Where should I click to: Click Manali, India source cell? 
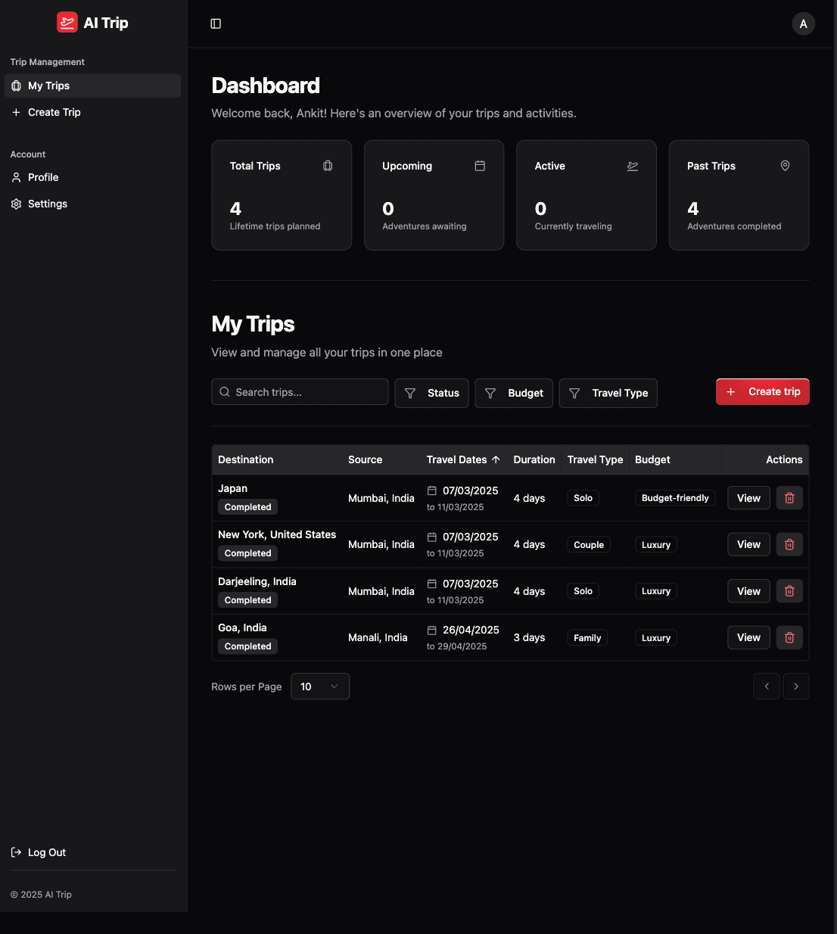coord(378,637)
